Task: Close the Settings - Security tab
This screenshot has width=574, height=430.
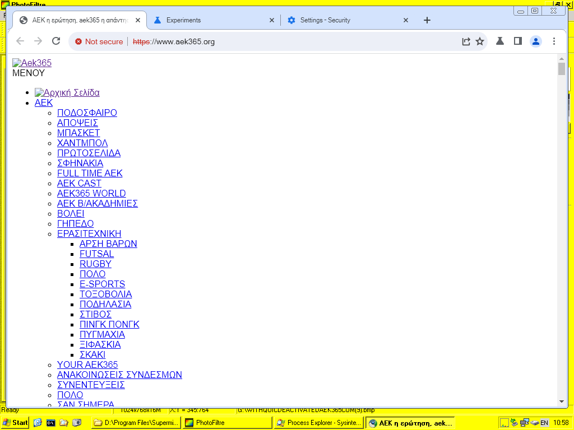Action: (406, 20)
